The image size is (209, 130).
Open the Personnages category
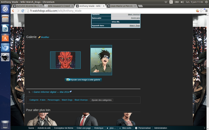click(x=54, y=100)
